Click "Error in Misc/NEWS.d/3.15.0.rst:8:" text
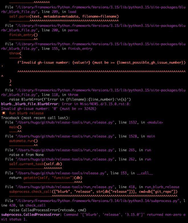 click(96, 104)
